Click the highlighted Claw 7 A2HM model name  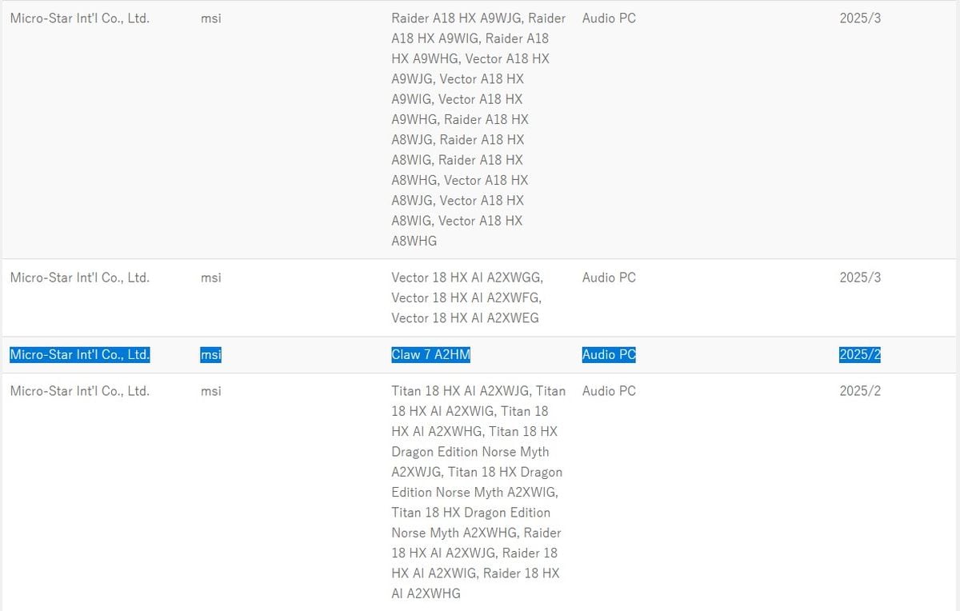(x=430, y=355)
